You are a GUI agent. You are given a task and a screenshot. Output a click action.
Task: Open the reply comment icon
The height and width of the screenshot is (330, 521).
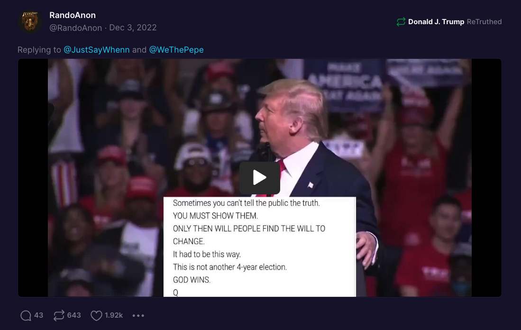pos(26,315)
